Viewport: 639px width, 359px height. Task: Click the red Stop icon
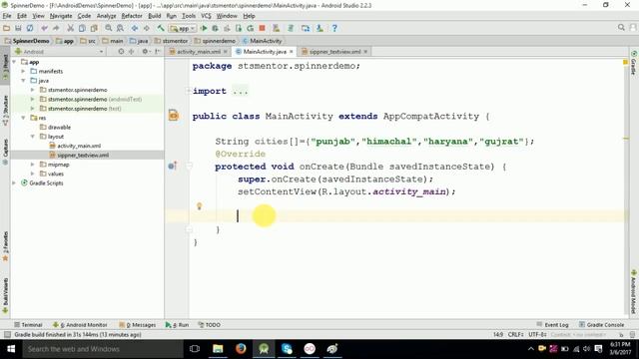tap(262, 28)
